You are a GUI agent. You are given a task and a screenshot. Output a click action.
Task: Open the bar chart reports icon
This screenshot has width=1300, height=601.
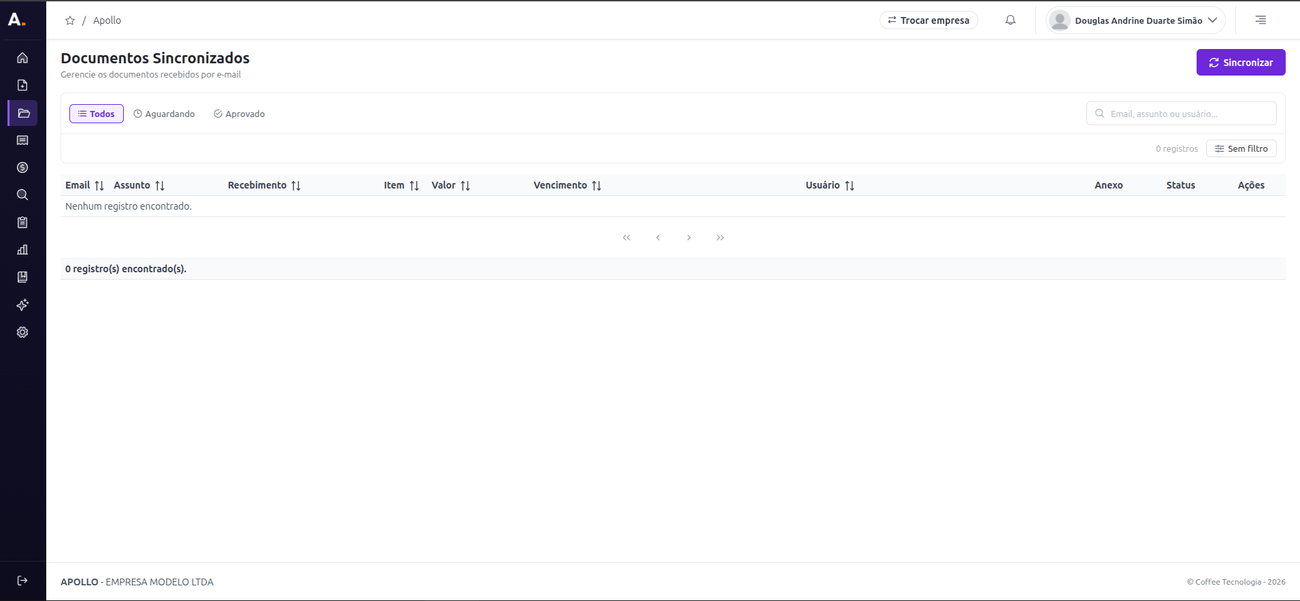[22, 250]
